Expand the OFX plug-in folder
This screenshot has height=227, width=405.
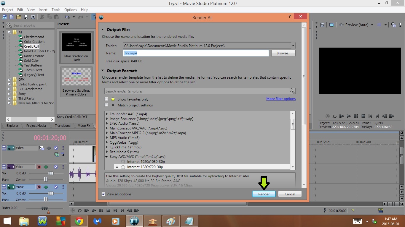9,80
